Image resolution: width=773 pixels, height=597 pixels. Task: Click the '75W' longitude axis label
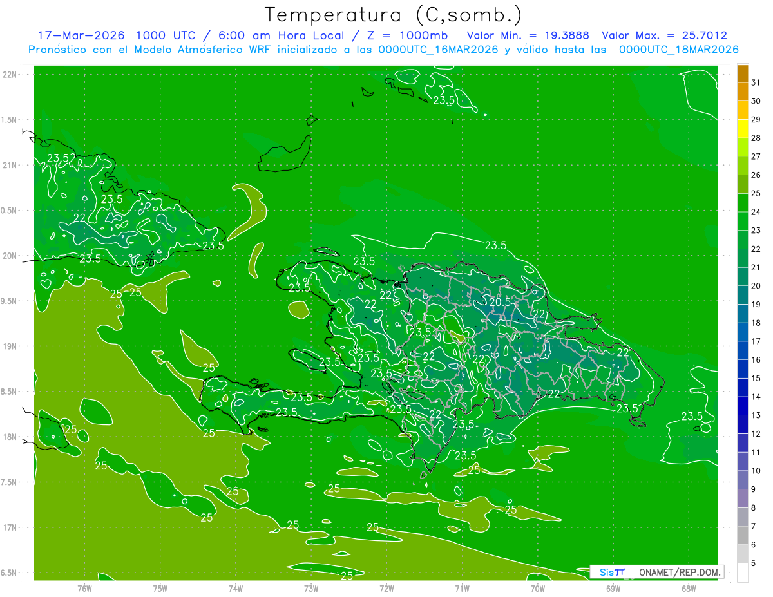click(x=160, y=587)
